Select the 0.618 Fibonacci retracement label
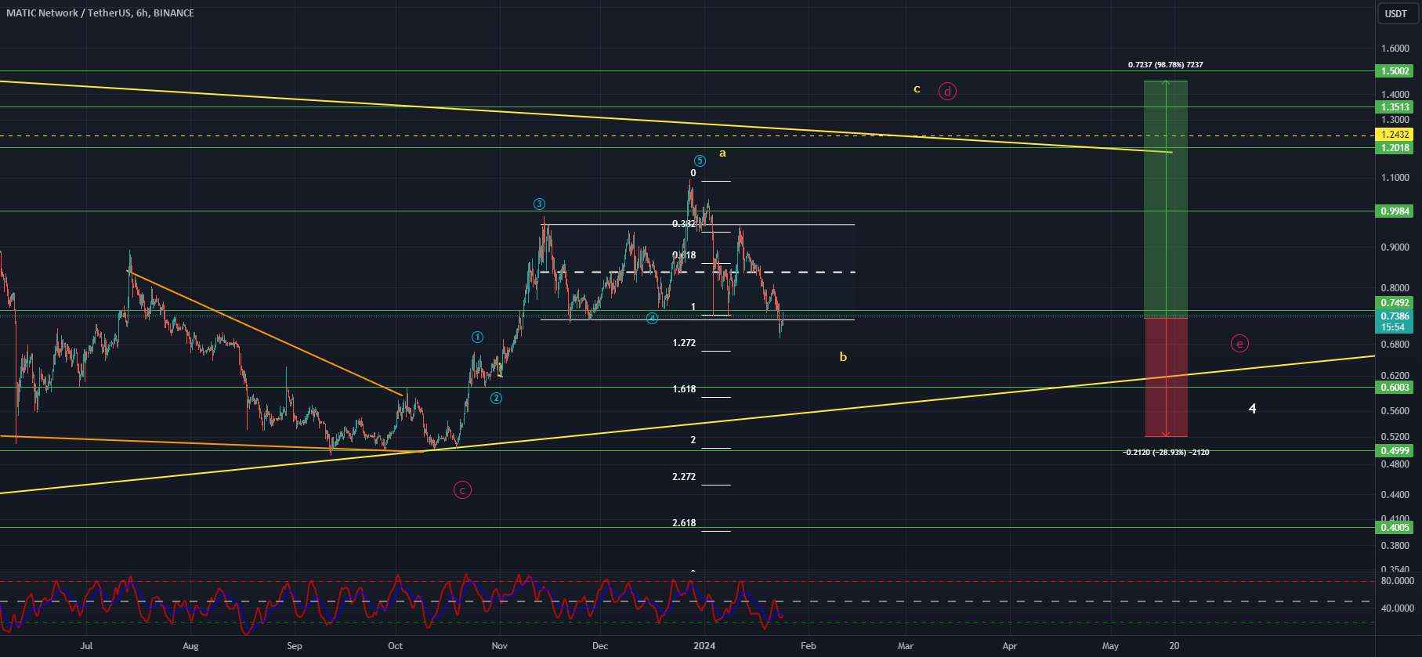The height and width of the screenshot is (657, 1422). click(684, 255)
